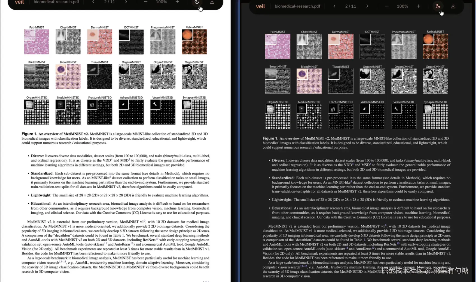This screenshot has width=476, height=282.
Task: Go to next page in right dark viewer
Action: click(x=367, y=6)
